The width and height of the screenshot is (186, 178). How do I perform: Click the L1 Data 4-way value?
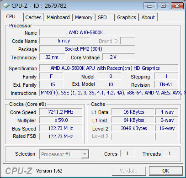[167, 112]
